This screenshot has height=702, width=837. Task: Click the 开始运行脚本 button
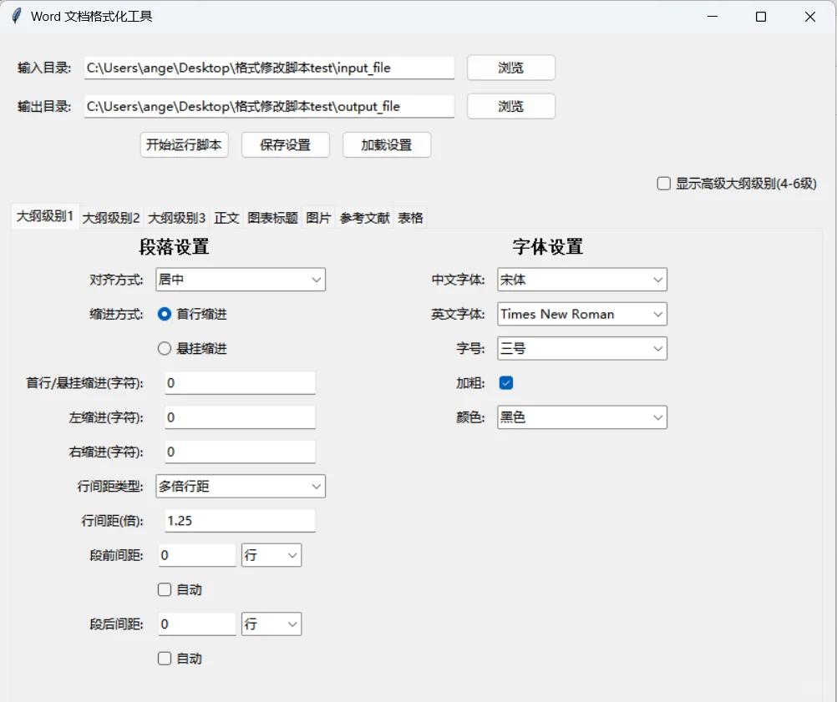pyautogui.click(x=184, y=144)
